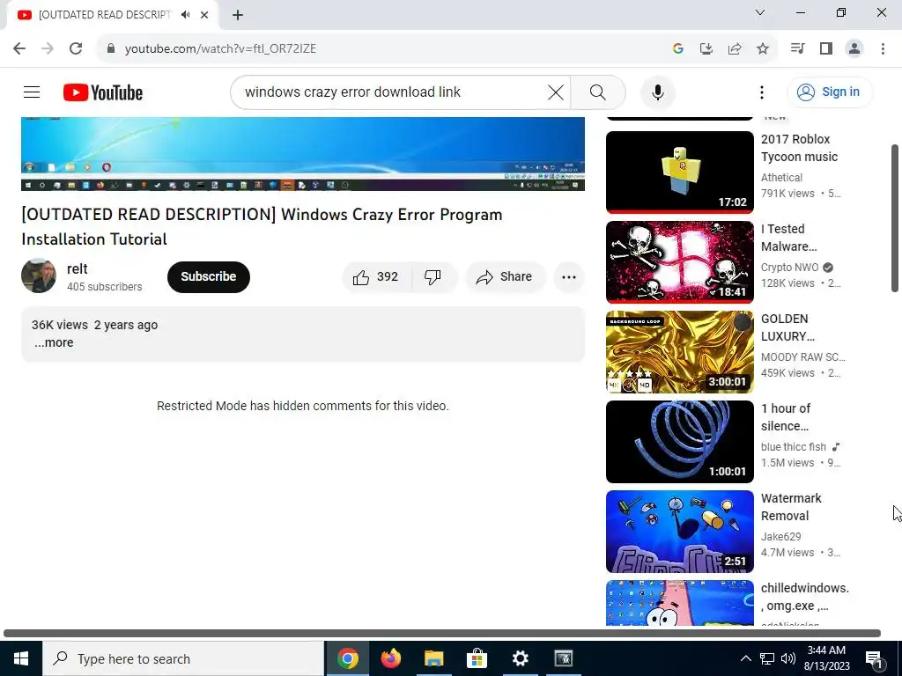Click channel name blue thicc fish
902x676 pixels.
(x=794, y=446)
